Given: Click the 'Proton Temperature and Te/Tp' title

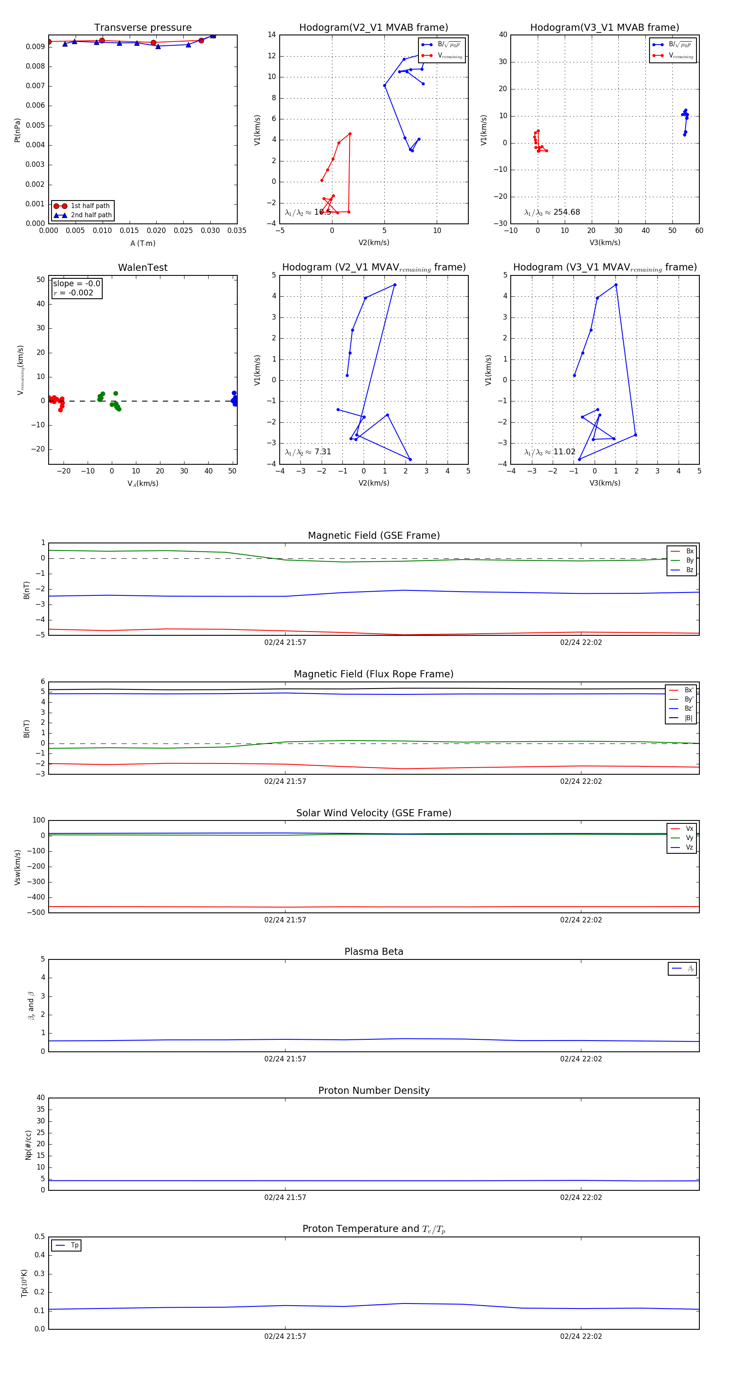Looking at the screenshot, I should pyautogui.click(x=374, y=1229).
